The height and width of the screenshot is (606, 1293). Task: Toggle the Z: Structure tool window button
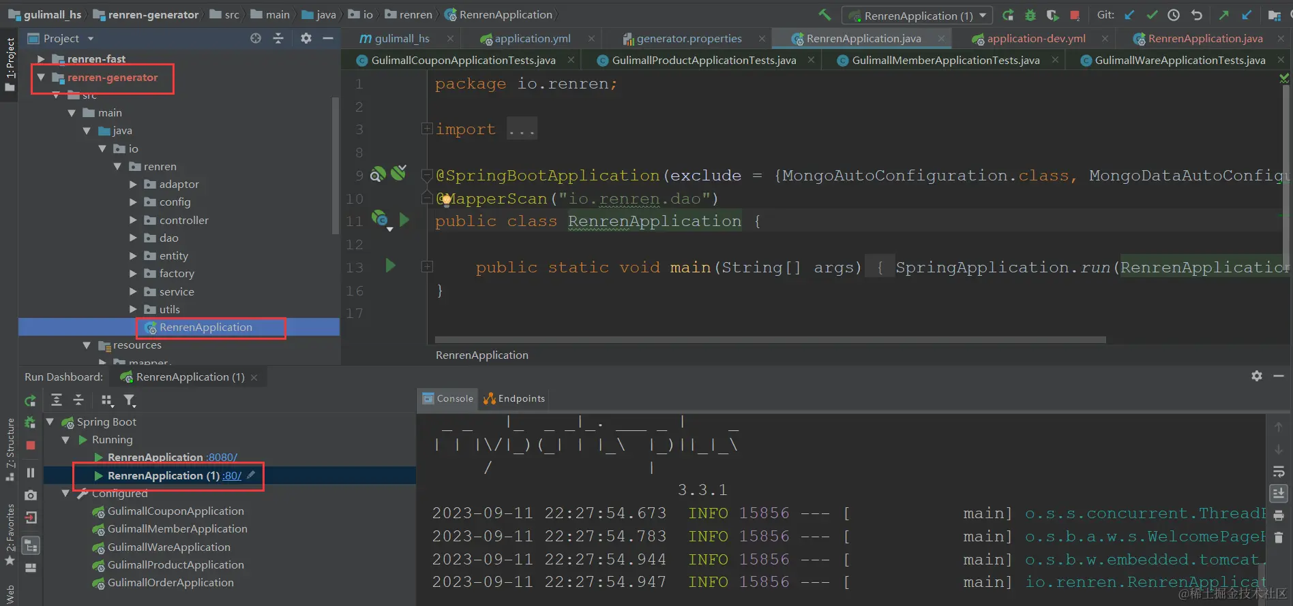point(10,449)
